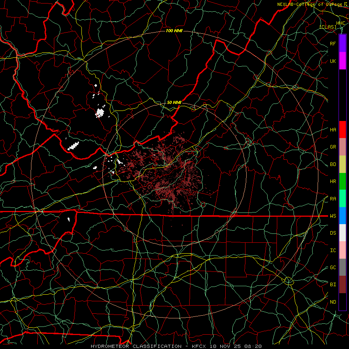The width and height of the screenshot is (349, 349).
Task: Click the red HA legend swatch
Action: (342, 130)
